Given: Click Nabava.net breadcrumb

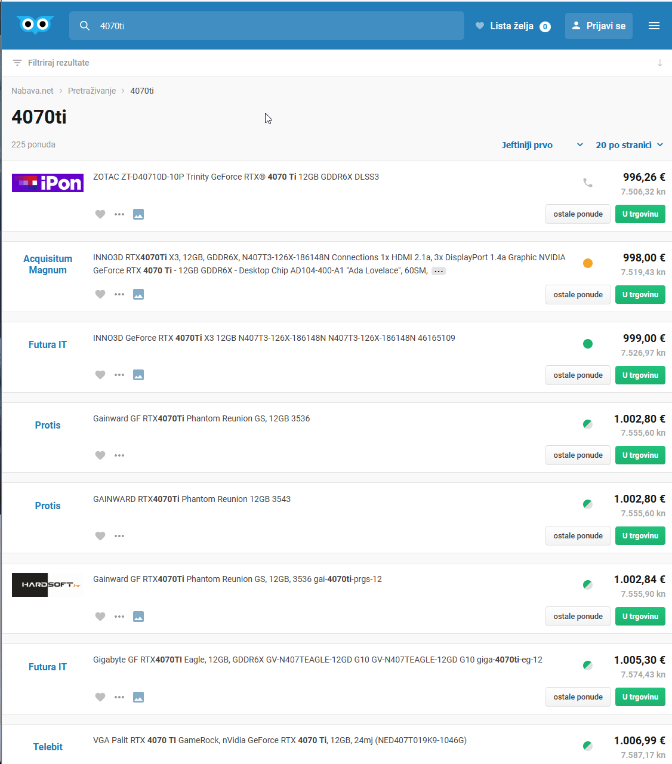Looking at the screenshot, I should pos(32,91).
